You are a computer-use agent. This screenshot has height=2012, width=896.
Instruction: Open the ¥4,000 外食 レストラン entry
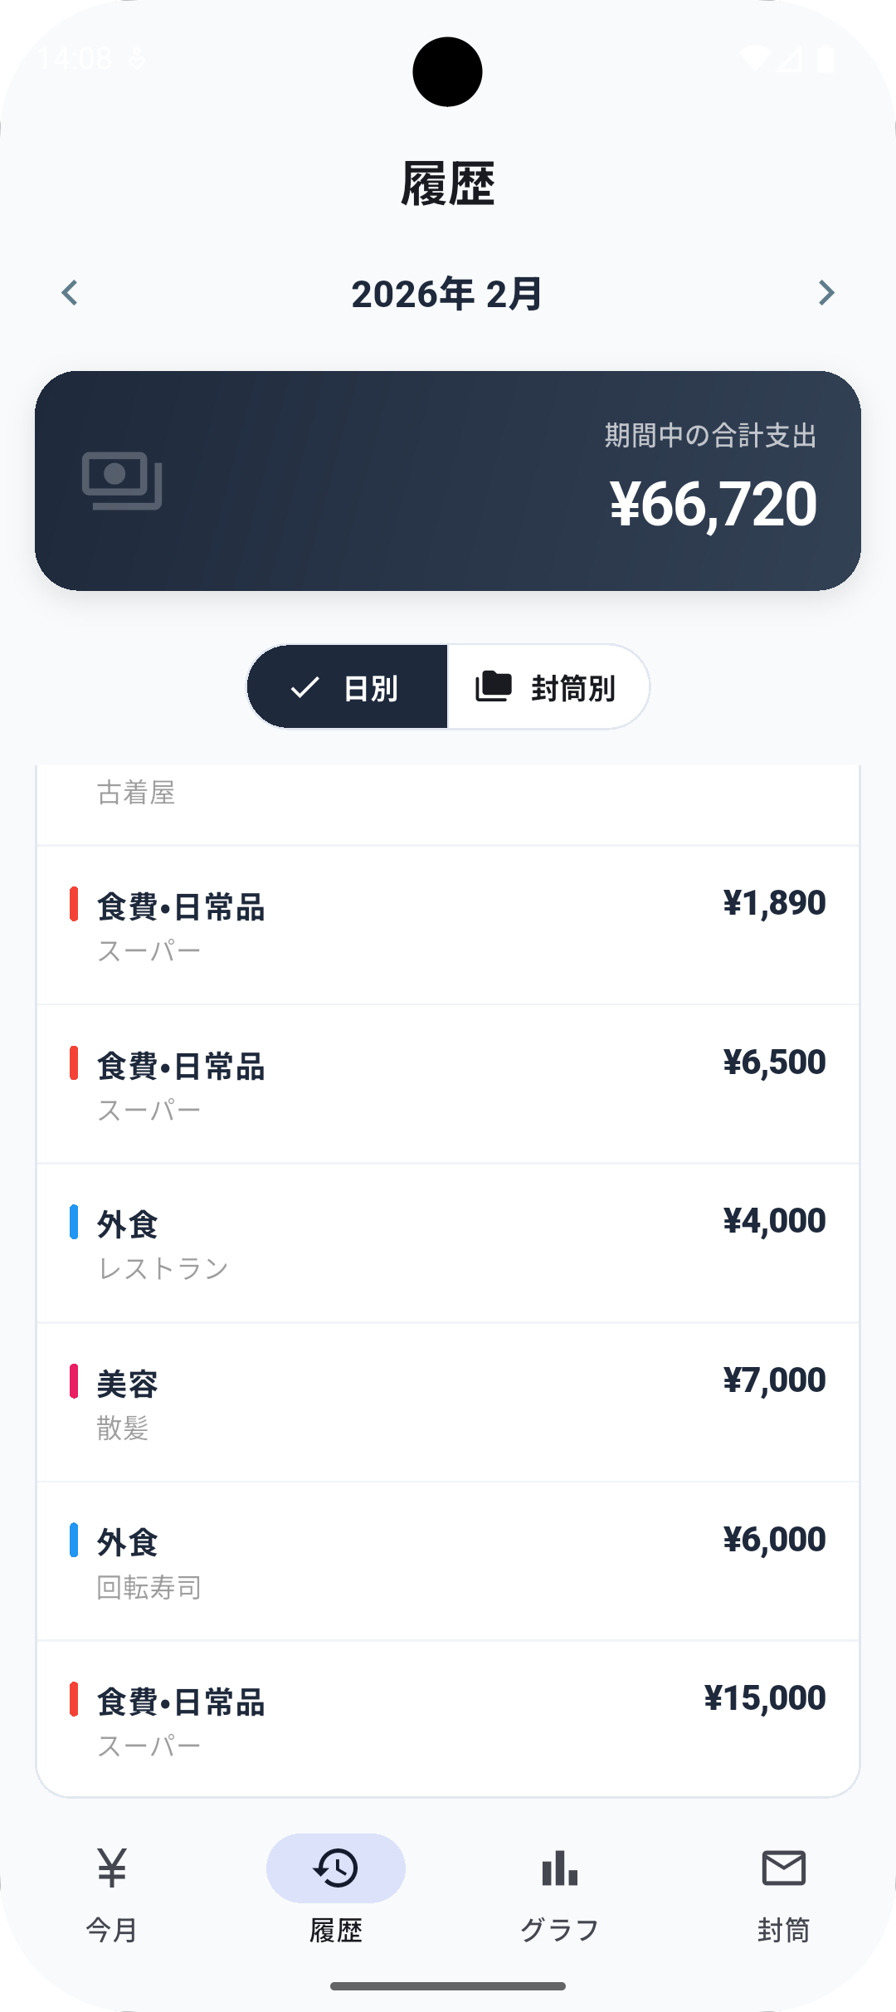[x=448, y=1243]
